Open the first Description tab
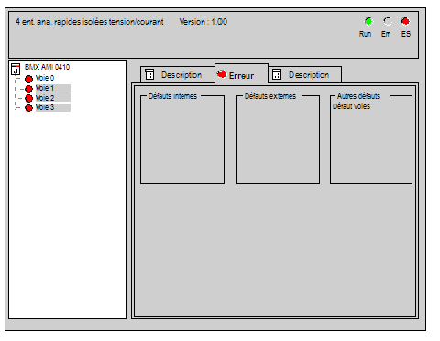This screenshot has height=341, width=440. [178, 74]
